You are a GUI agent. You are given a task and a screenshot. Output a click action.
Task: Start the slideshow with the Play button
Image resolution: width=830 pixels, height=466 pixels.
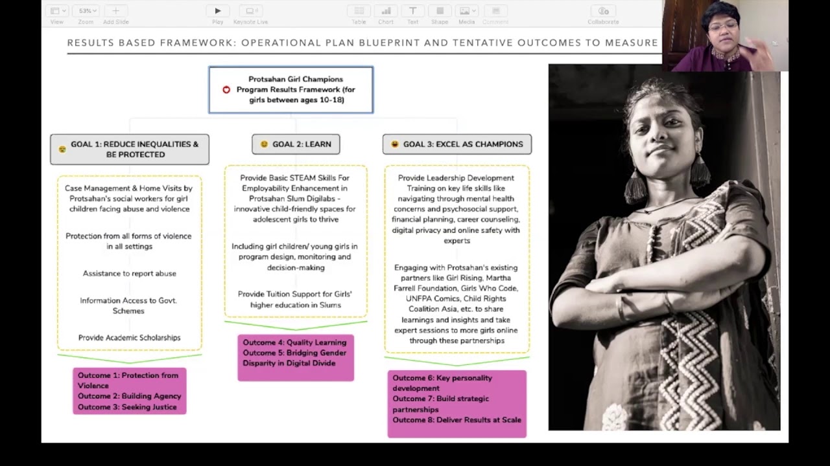[218, 11]
